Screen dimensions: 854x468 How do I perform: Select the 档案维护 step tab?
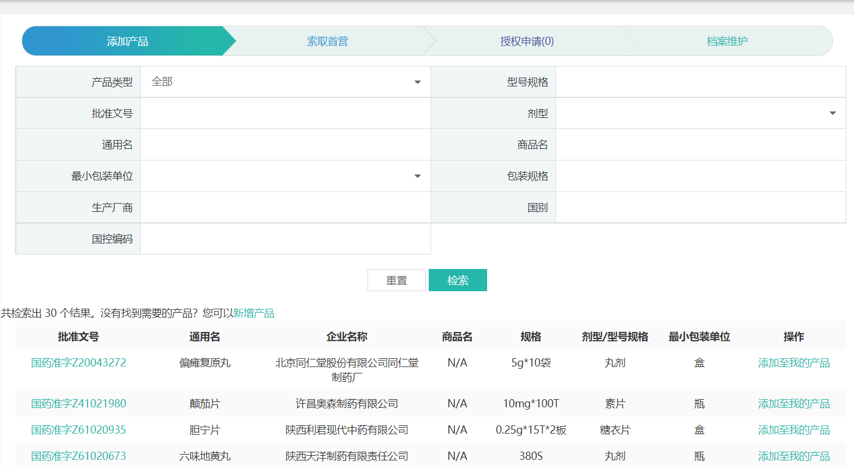point(727,41)
